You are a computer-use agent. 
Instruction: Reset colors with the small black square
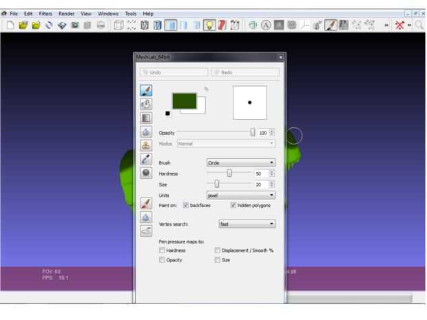click(x=168, y=114)
